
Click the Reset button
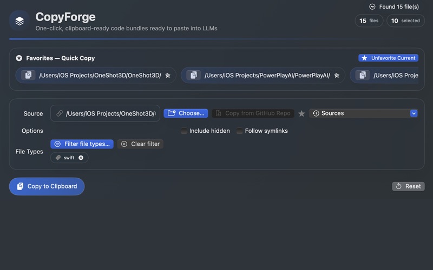(409, 186)
